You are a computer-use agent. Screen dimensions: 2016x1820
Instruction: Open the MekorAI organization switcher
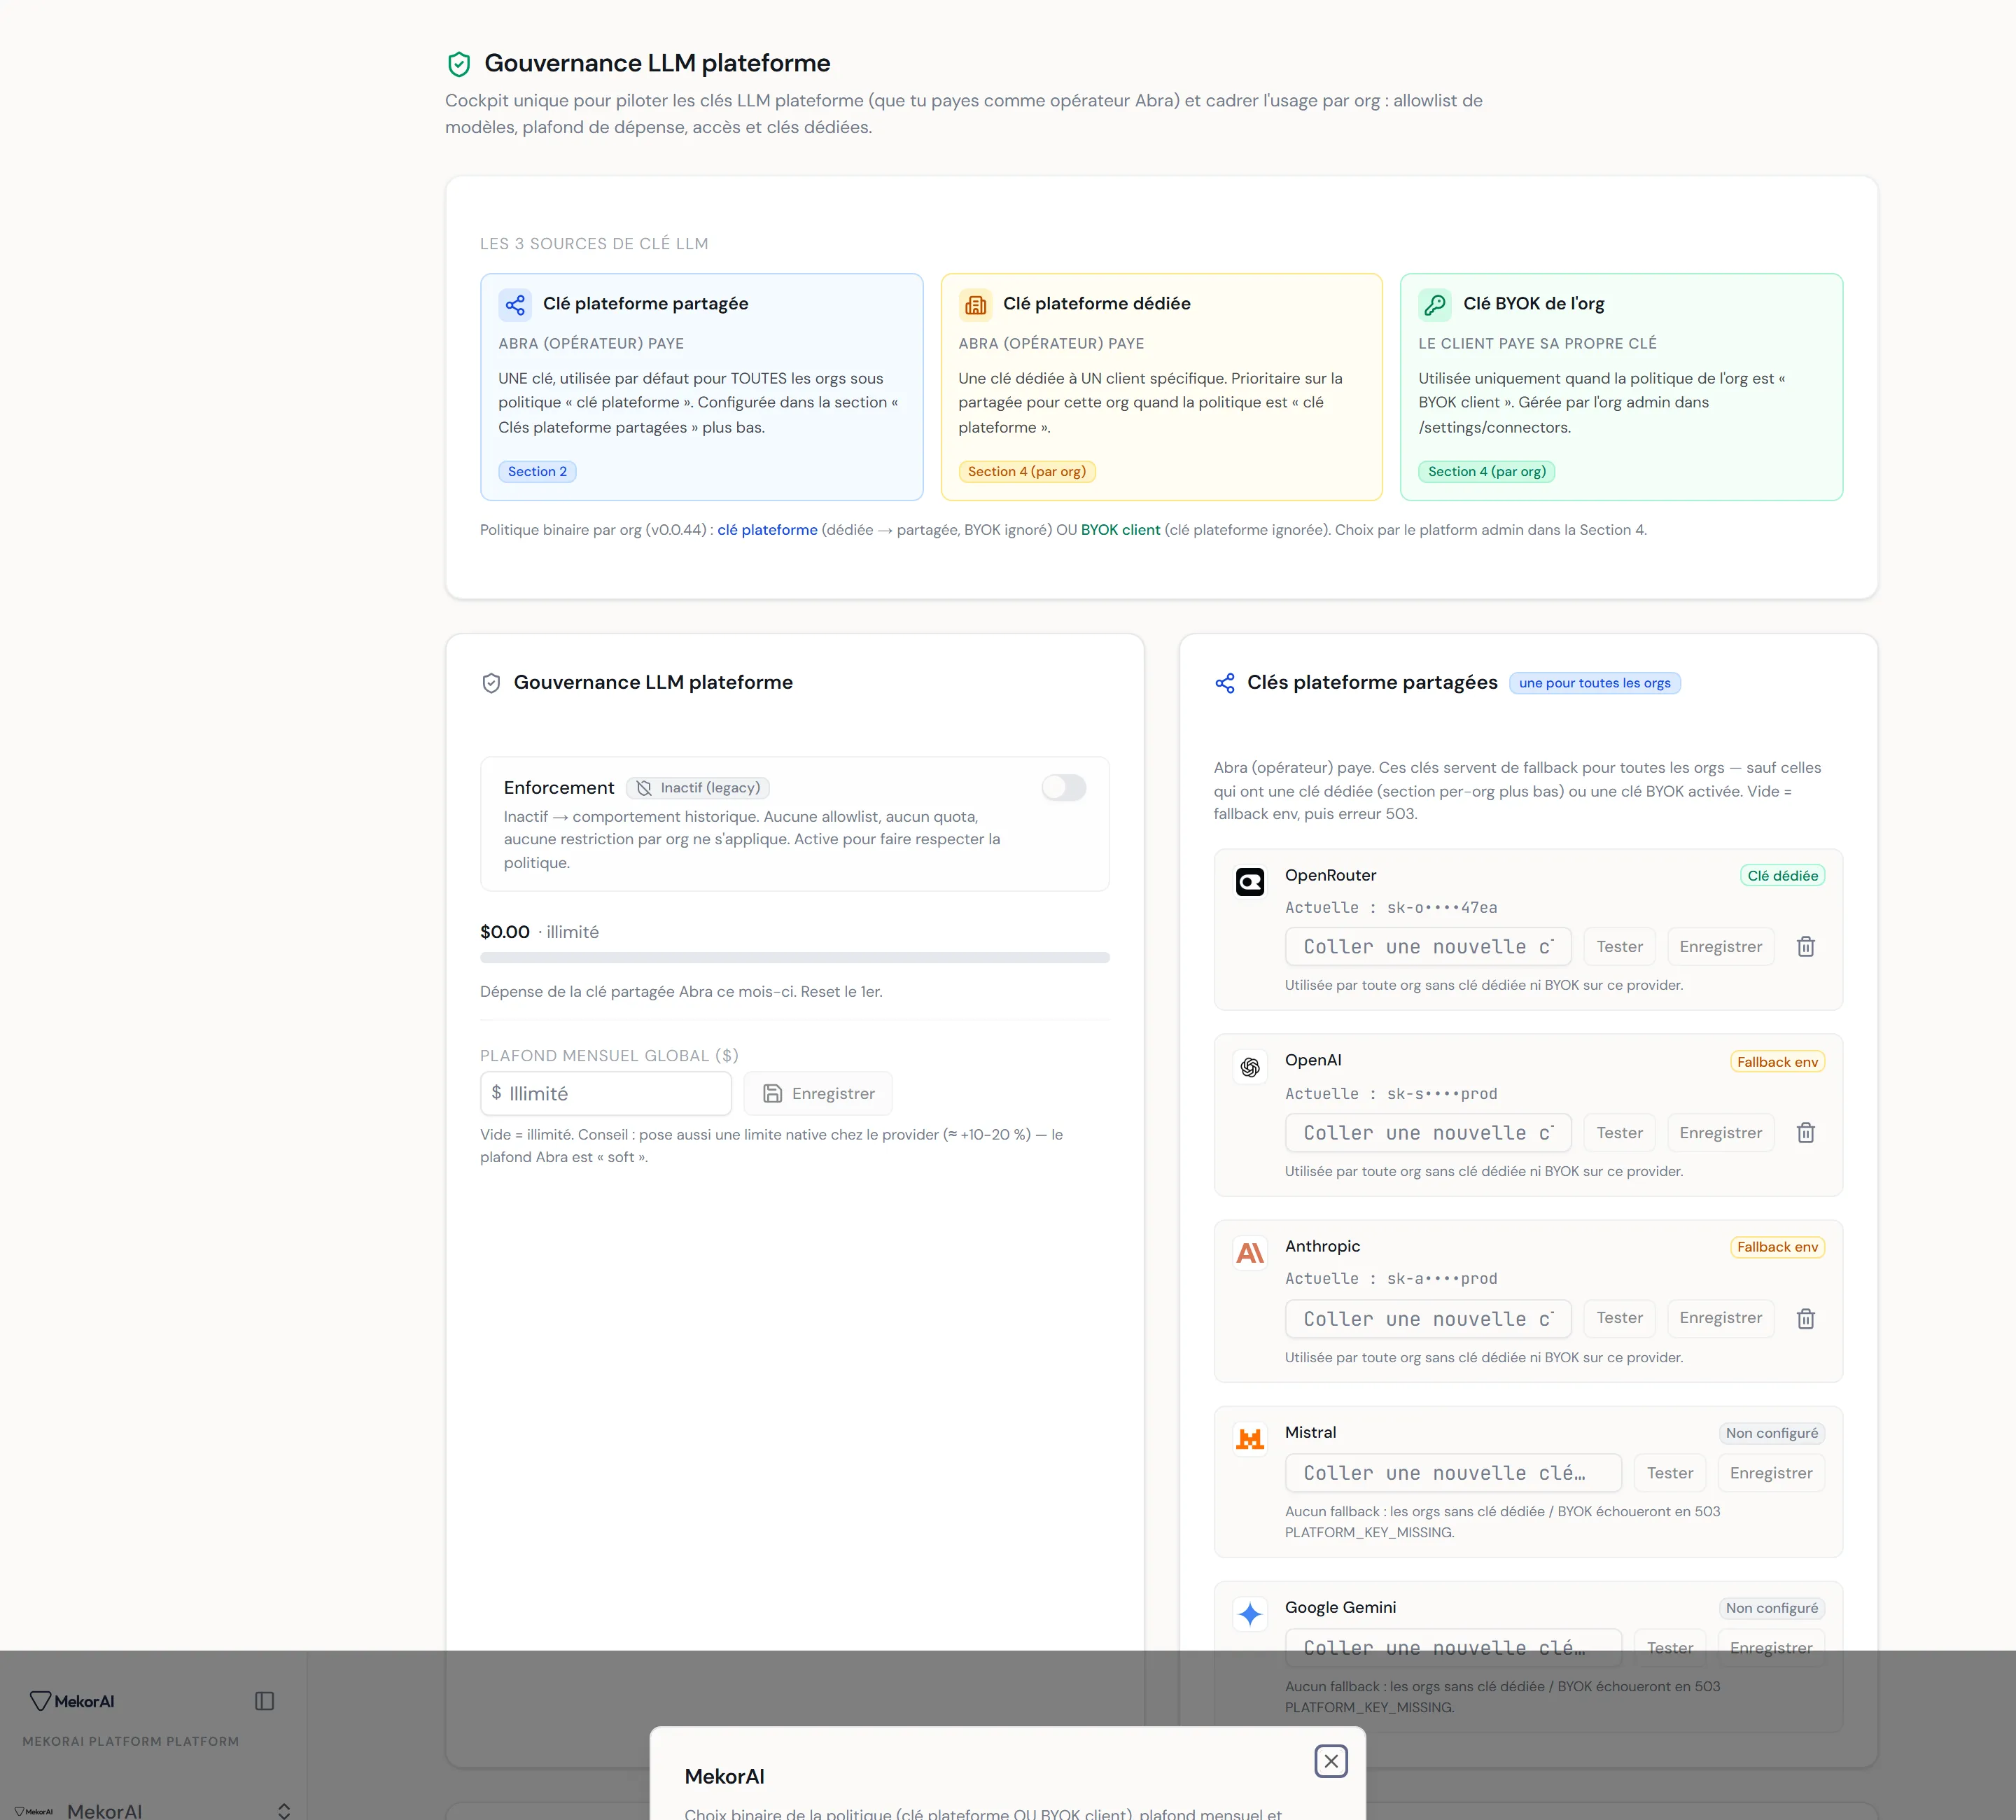pos(153,1810)
